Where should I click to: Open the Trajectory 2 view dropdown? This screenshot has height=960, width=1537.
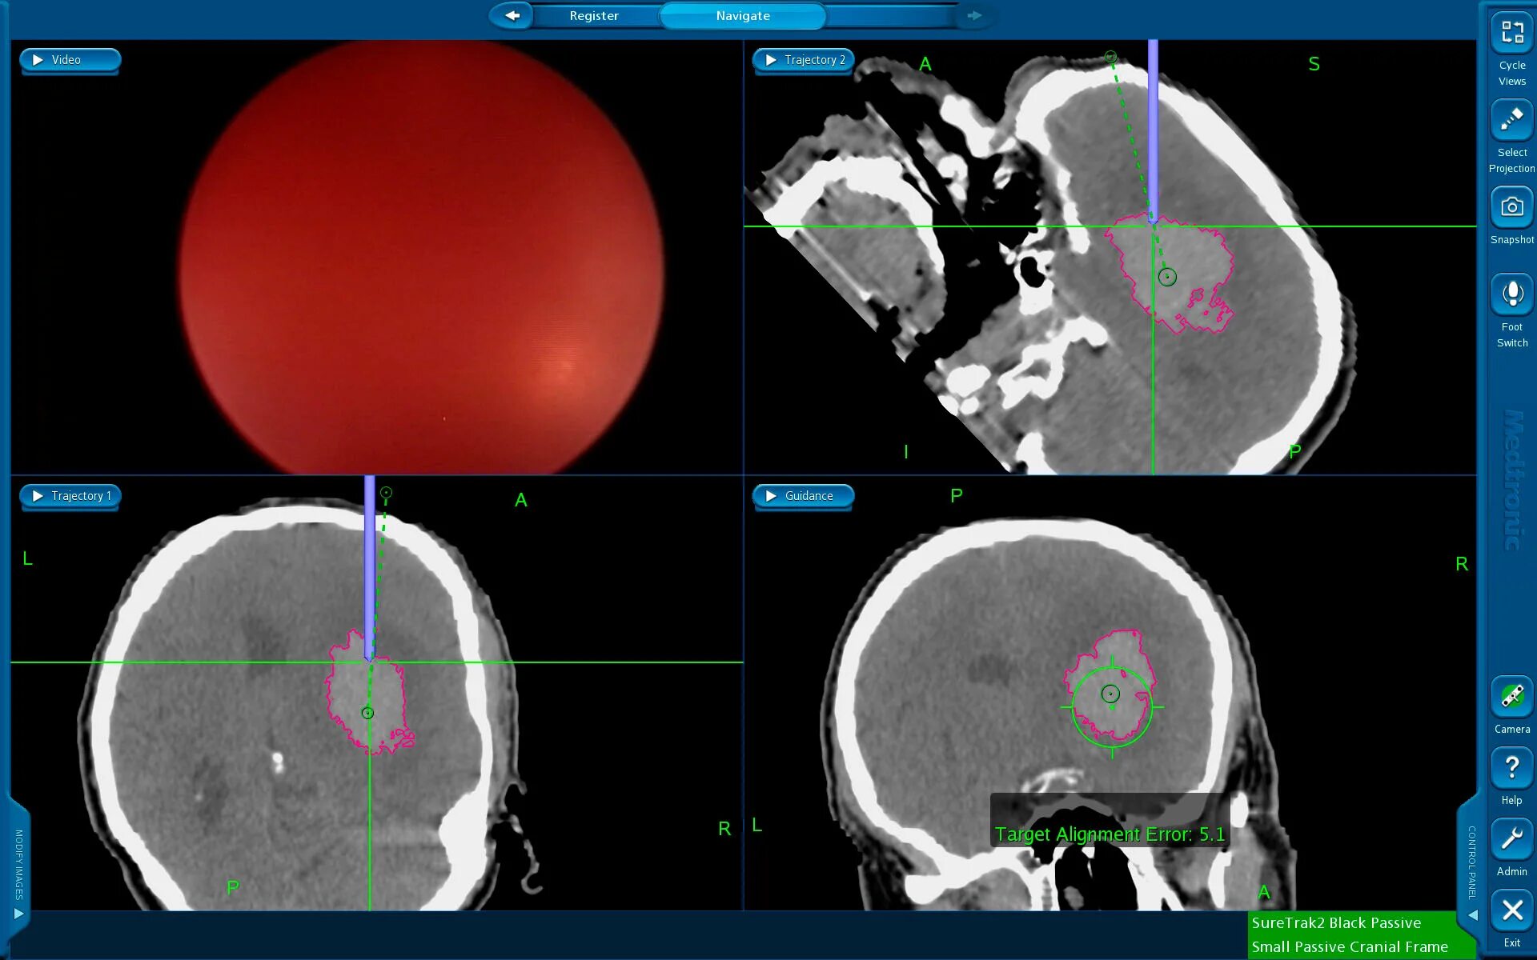coord(804,60)
